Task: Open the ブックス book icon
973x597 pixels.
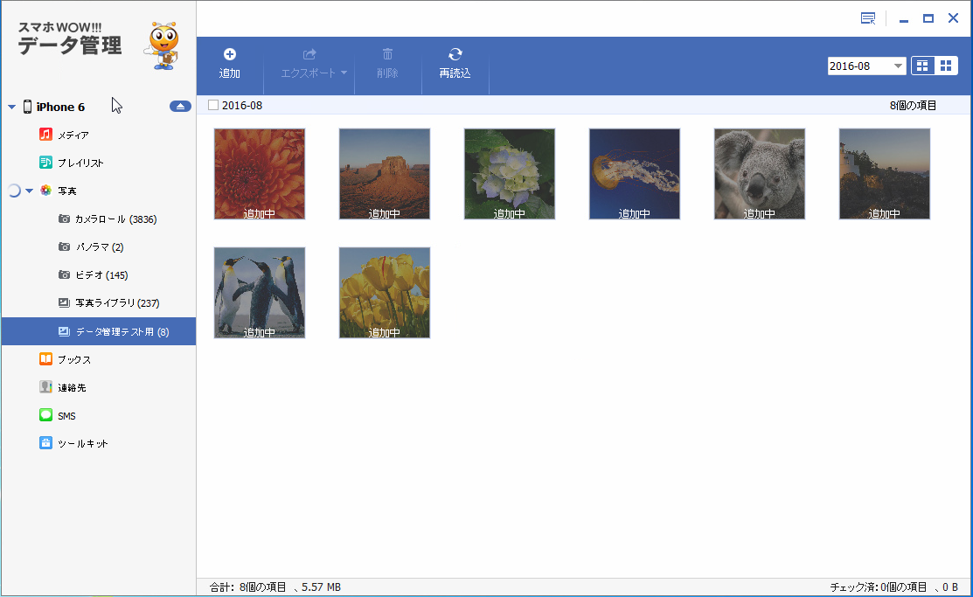Action: pos(46,358)
